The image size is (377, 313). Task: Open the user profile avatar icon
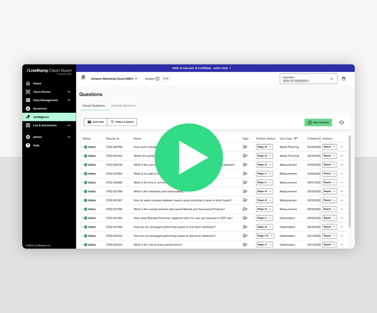tap(343, 79)
